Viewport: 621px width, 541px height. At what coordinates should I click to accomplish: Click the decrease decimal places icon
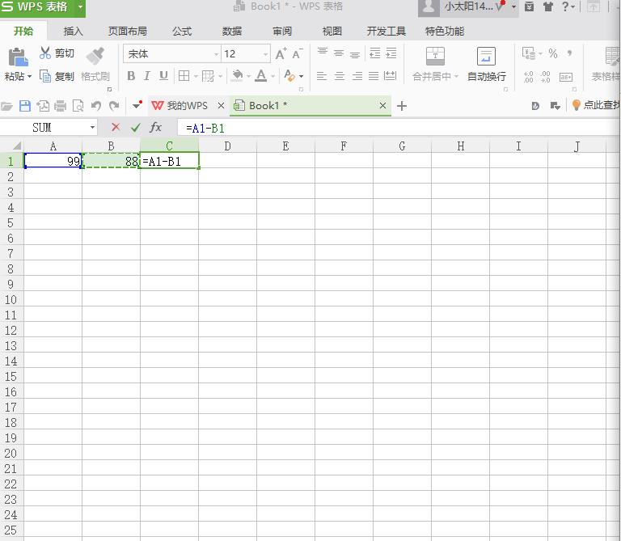click(545, 77)
